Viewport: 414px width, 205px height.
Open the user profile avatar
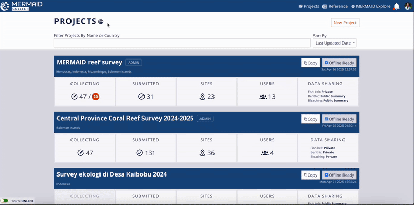408,6
